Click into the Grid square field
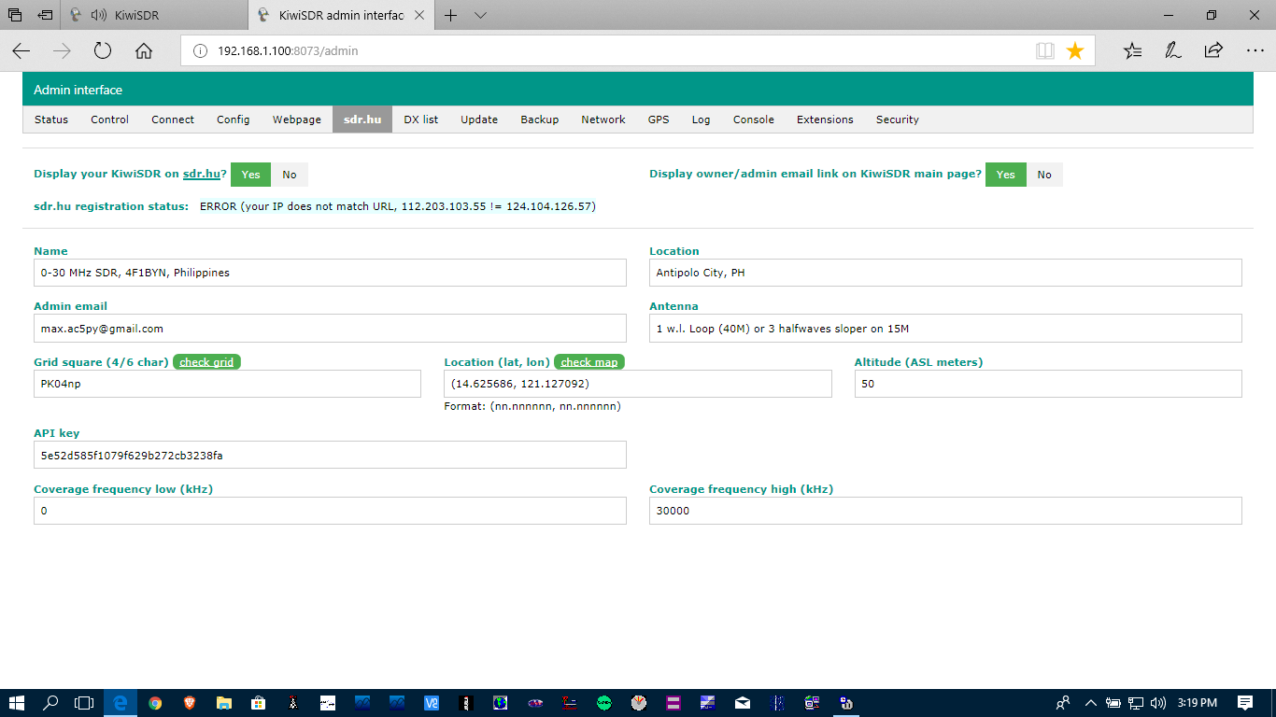The height and width of the screenshot is (717, 1276). click(x=227, y=384)
